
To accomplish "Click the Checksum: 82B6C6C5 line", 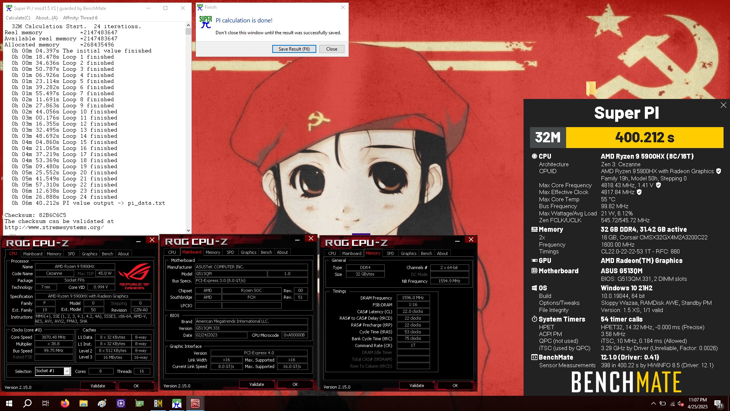I will pyautogui.click(x=35, y=215).
